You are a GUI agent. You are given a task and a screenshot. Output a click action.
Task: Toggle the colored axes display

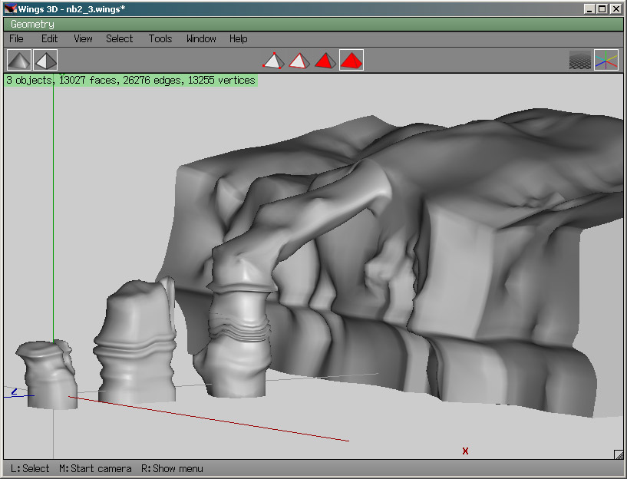[606, 60]
